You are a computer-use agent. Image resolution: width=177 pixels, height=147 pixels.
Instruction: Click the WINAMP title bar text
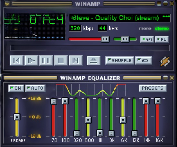coord(88,4)
